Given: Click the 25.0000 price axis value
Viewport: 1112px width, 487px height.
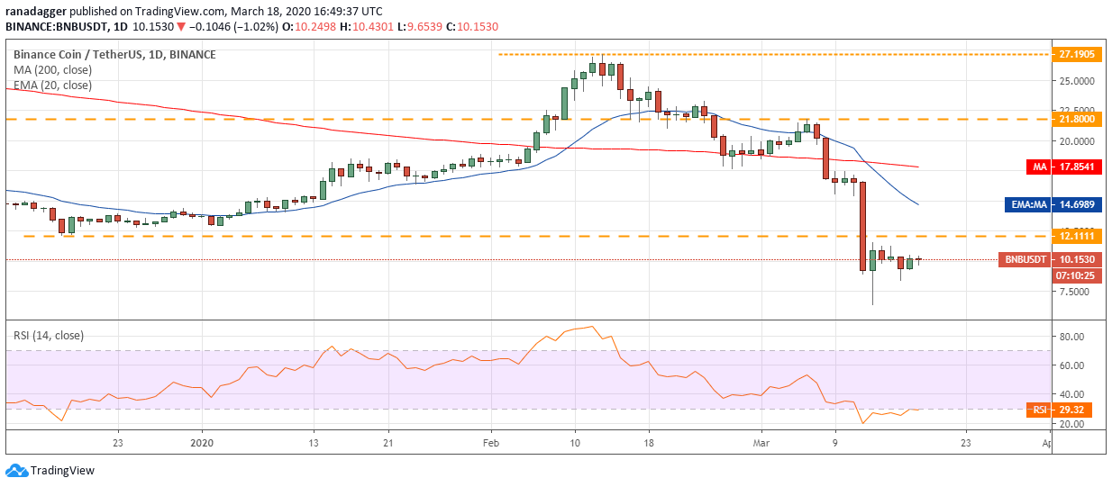Looking at the screenshot, I should click(x=1077, y=81).
